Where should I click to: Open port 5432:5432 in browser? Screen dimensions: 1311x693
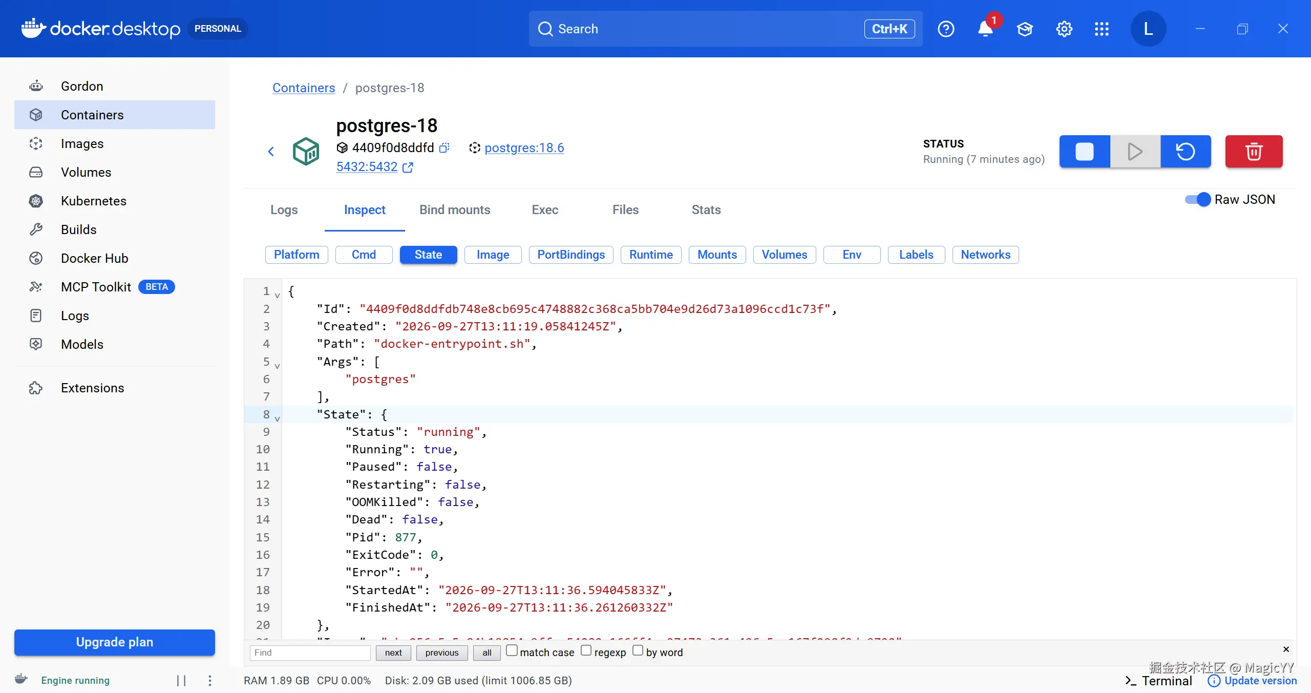coord(374,167)
